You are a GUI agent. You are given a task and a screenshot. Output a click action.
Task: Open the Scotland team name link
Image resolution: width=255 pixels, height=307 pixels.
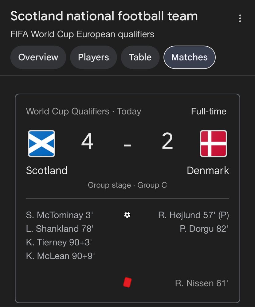coord(47,170)
